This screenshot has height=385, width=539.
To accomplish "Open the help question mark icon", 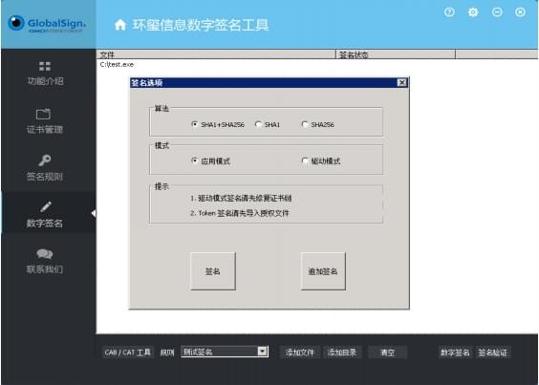I will pos(449,12).
